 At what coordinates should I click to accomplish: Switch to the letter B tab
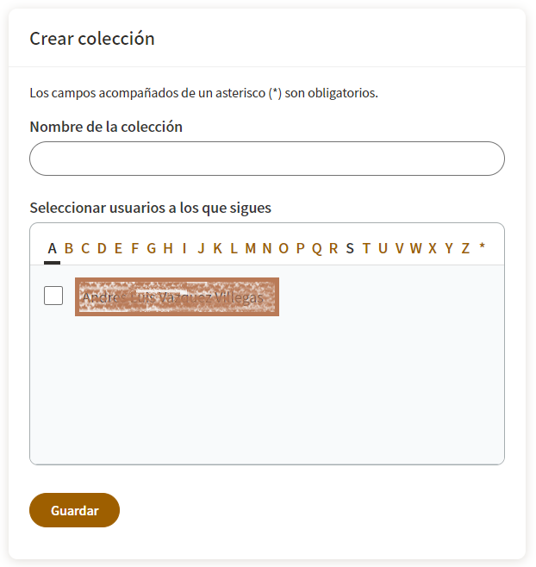tap(69, 248)
